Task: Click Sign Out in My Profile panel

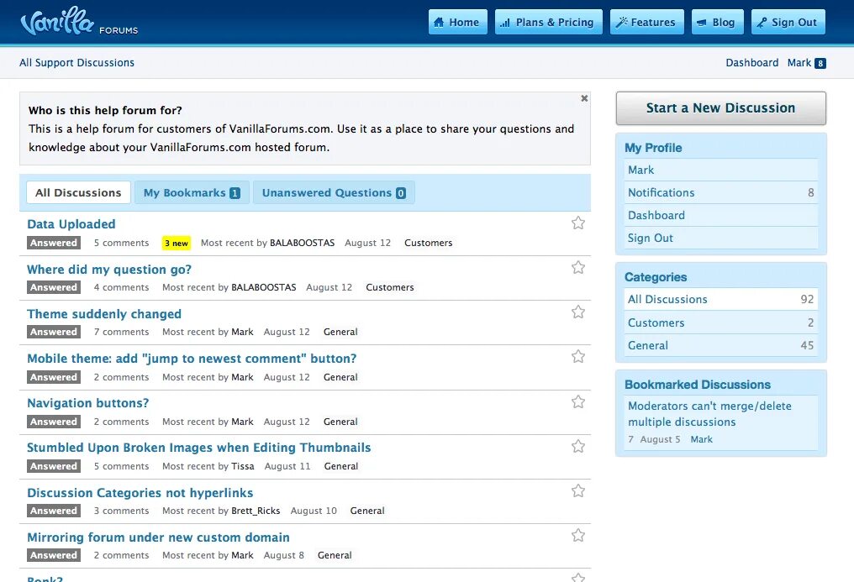Action: tap(720, 238)
